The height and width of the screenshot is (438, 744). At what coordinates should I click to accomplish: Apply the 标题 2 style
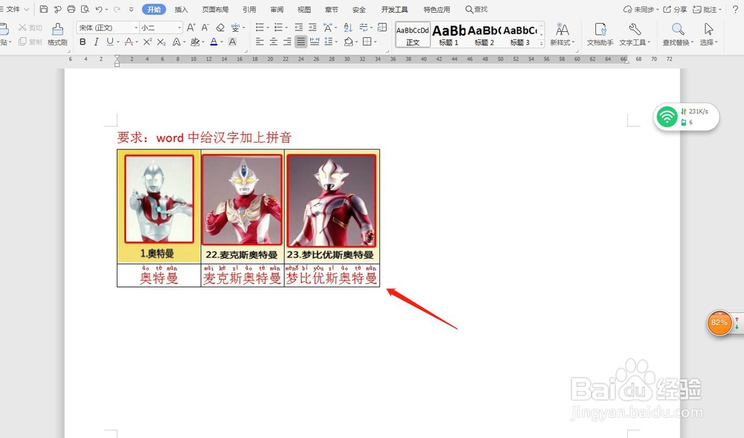[484, 35]
